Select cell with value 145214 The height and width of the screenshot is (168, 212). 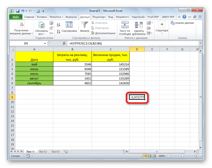pyautogui.click(x=111, y=64)
